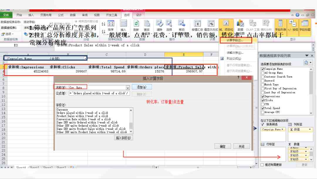Click the 公式 formula input field

pyautogui.click(x=99, y=93)
